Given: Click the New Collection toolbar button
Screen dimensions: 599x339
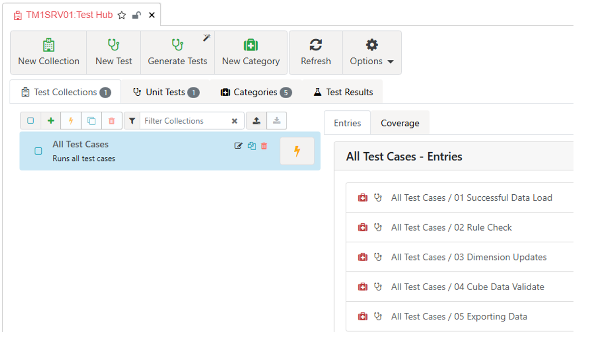Looking at the screenshot, I should tap(49, 52).
